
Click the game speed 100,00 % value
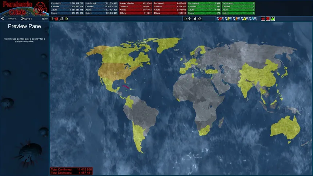(12, 19)
